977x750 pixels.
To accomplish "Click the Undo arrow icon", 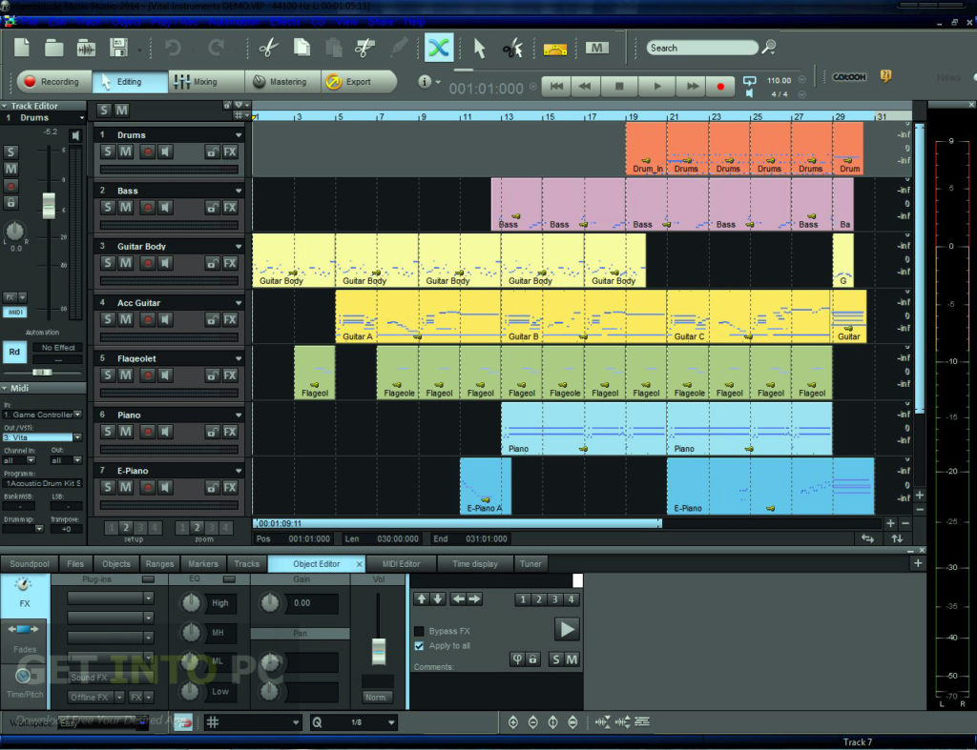I will pyautogui.click(x=174, y=48).
